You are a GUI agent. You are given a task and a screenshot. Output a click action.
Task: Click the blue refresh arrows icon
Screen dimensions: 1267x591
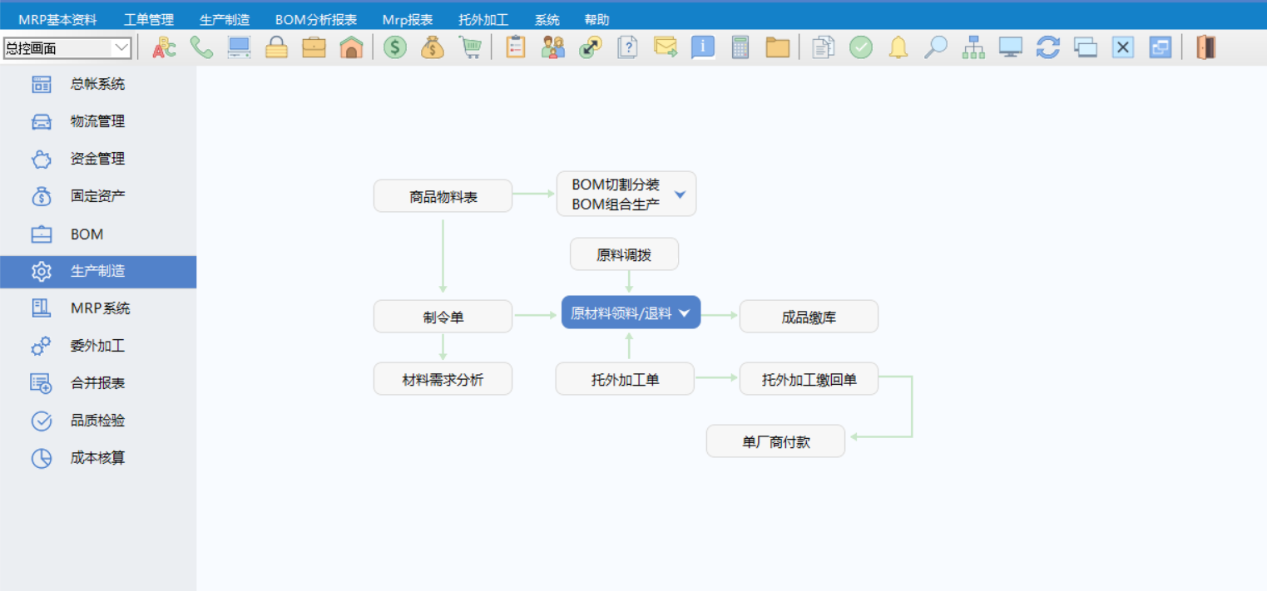click(x=1048, y=47)
